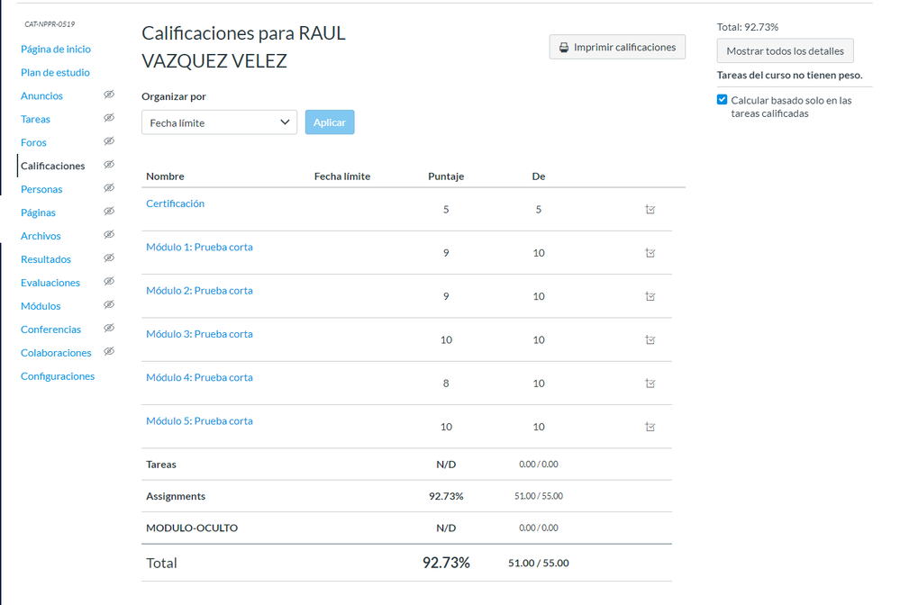Click the hidden-eye icon beside Anuncios
This screenshot has height=605, width=900.
(x=109, y=95)
